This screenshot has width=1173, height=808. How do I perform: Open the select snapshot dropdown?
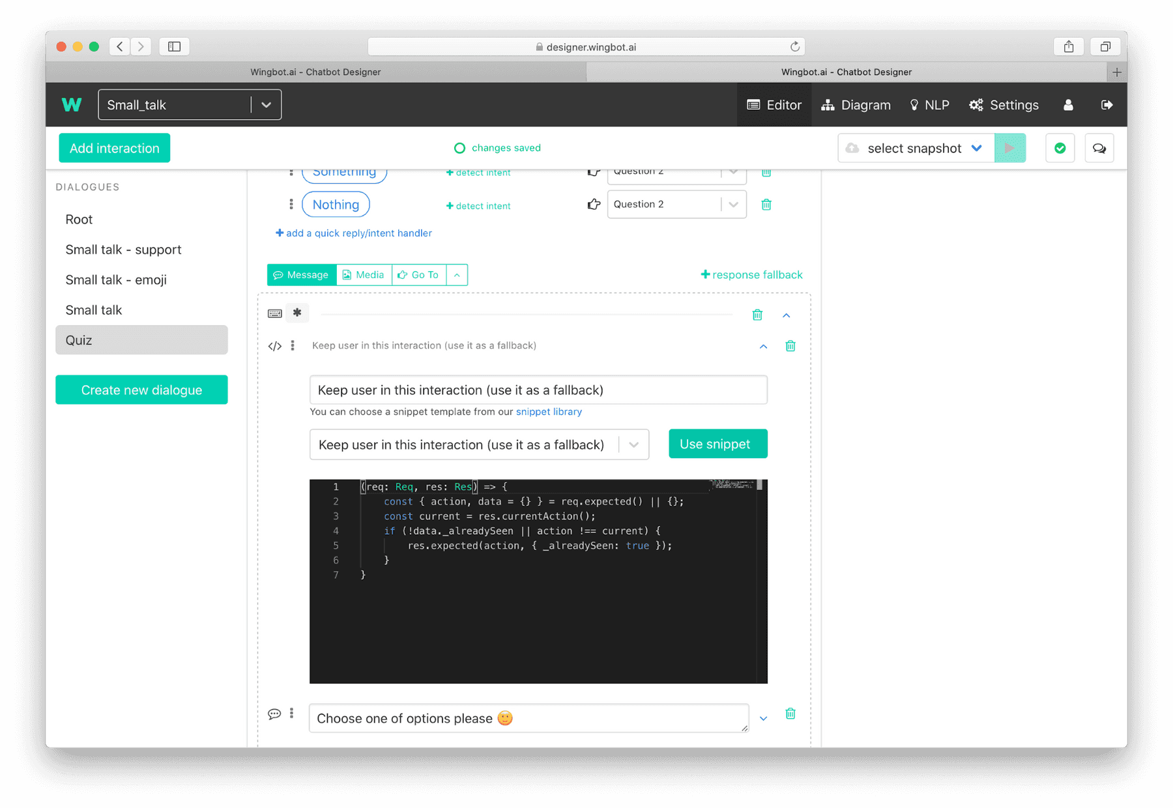[916, 149]
